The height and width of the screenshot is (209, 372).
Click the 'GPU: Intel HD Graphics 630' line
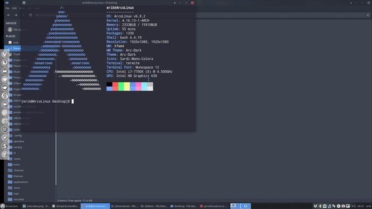(x=132, y=76)
